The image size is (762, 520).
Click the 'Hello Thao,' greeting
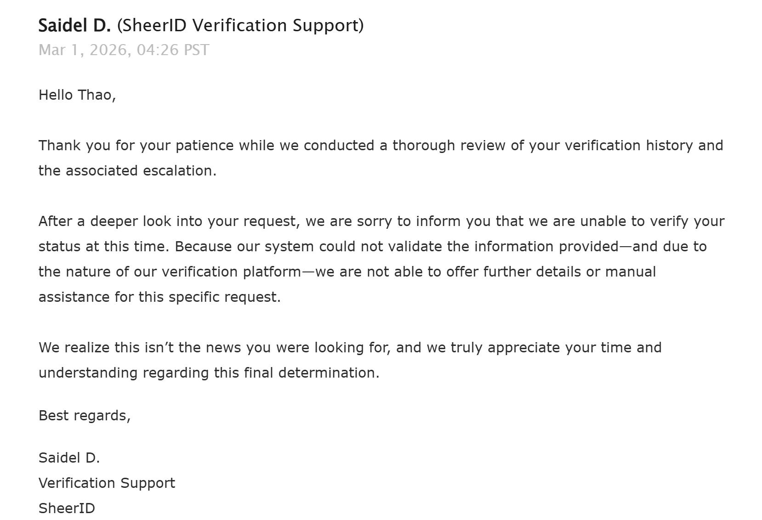click(77, 95)
